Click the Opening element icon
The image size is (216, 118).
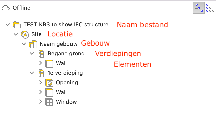click(49, 83)
